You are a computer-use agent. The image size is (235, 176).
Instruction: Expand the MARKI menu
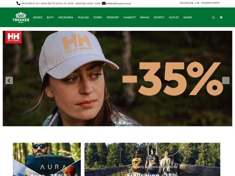(x=188, y=18)
